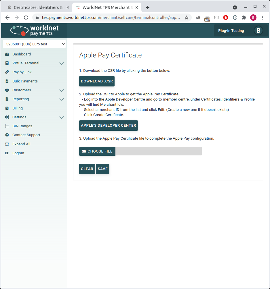270x289 pixels.
Task: Expand the Customers submenu chevron
Action: click(x=61, y=90)
